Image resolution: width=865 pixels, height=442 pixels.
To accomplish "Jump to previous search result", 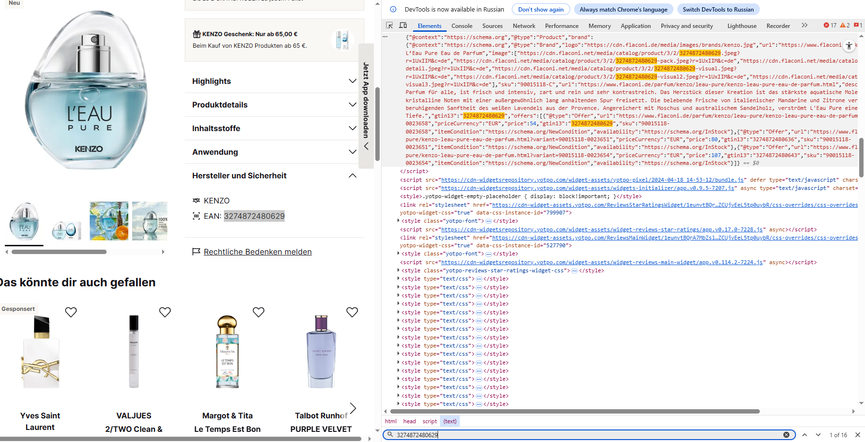I will coord(805,435).
